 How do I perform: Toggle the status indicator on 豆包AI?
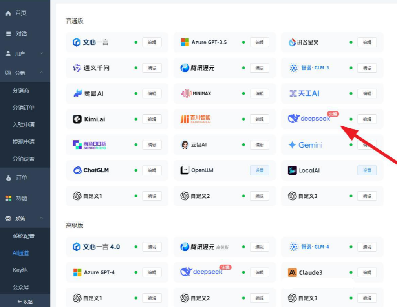click(x=243, y=144)
